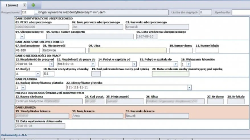Click Seria i numer paszportu field

point(90,37)
